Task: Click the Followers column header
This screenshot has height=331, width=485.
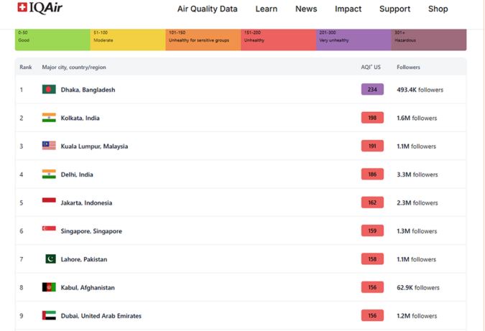Action: click(x=408, y=67)
